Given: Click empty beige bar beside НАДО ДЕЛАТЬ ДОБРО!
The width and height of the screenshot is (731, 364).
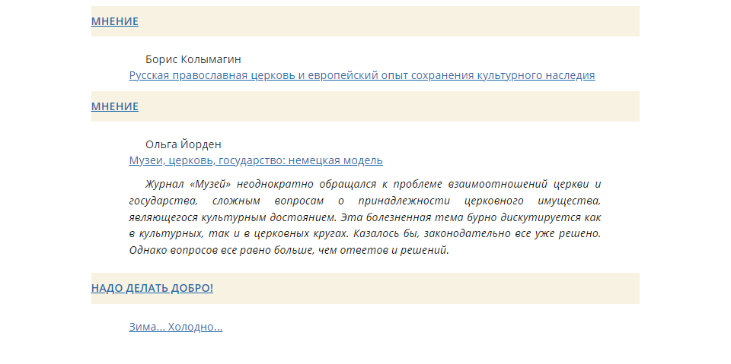Looking at the screenshot, I should 426,288.
